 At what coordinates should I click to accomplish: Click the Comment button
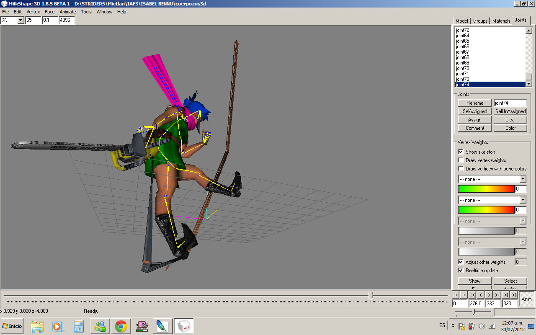(475, 128)
